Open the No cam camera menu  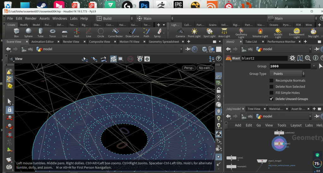coord(205,68)
